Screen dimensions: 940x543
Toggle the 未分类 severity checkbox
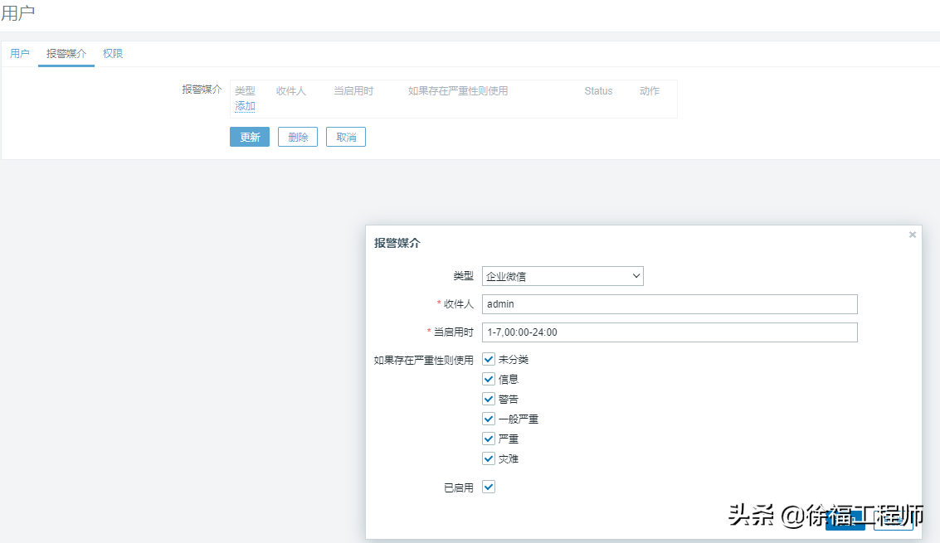point(489,359)
